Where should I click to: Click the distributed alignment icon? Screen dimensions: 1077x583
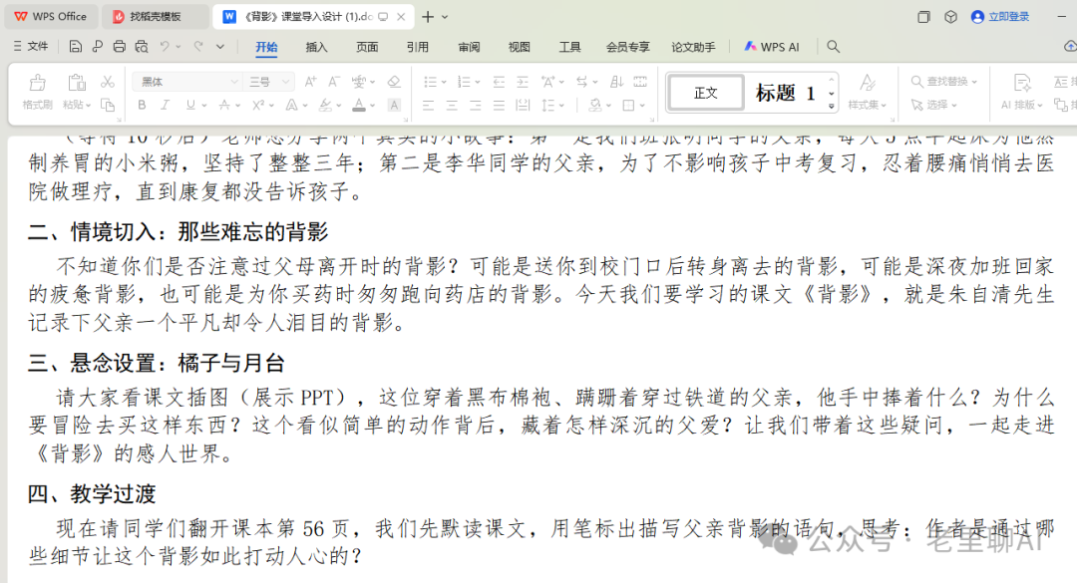(x=523, y=105)
